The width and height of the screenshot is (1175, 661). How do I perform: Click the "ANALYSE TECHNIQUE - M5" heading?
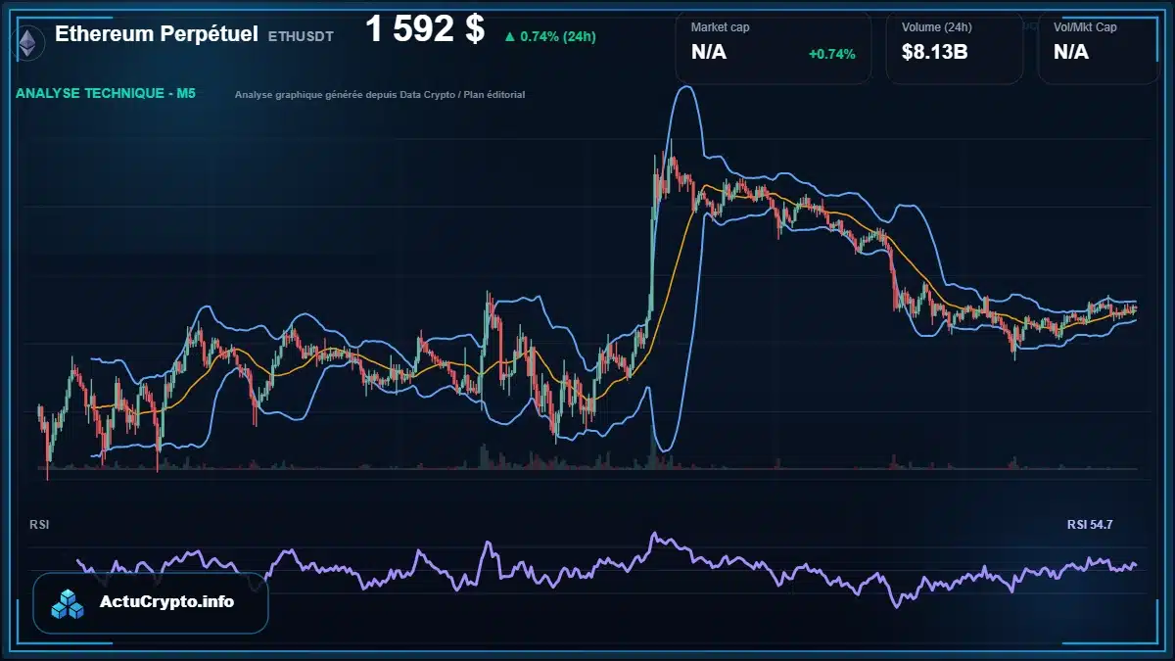(106, 94)
